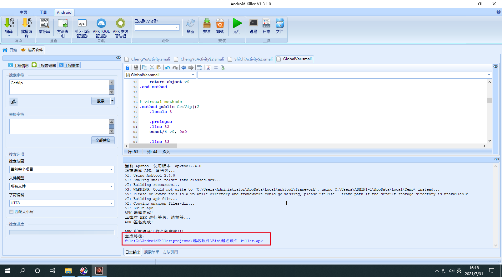
Task: Switch to the 方法引用 tab
Action: click(170, 252)
